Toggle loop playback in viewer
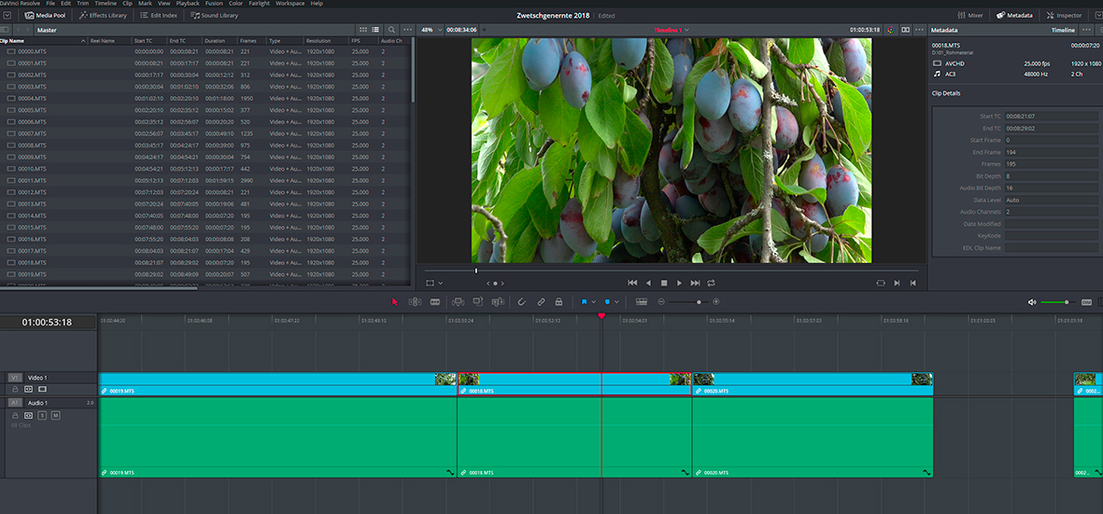This screenshot has height=514, width=1103. point(712,283)
